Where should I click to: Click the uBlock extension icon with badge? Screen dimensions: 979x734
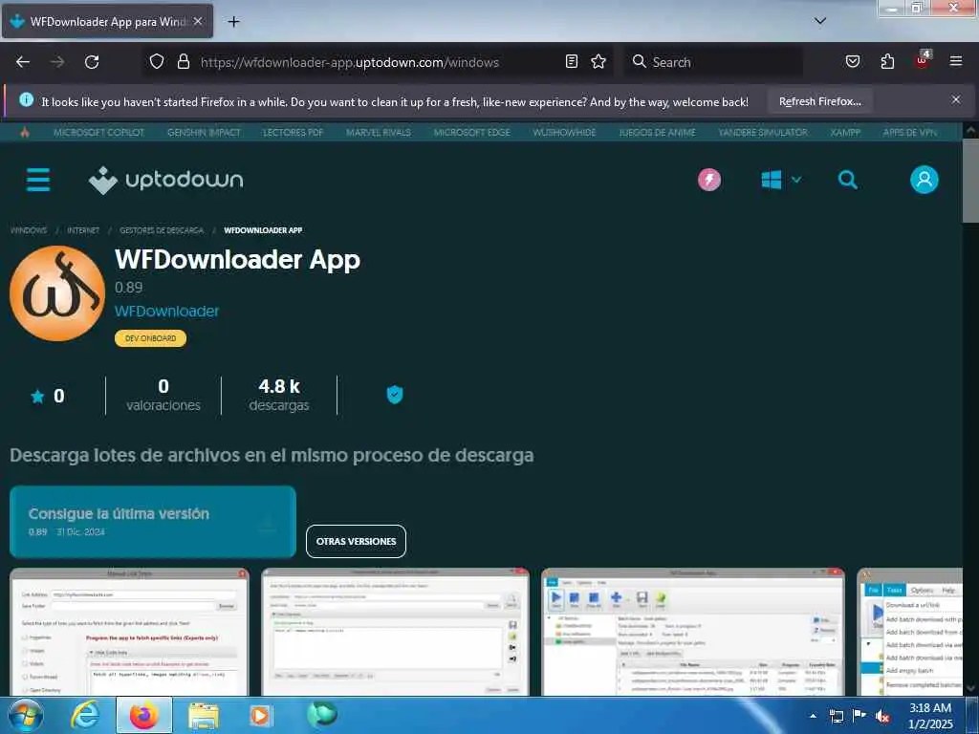click(923, 60)
